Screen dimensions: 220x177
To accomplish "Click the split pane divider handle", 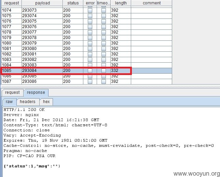I will point(110,87).
